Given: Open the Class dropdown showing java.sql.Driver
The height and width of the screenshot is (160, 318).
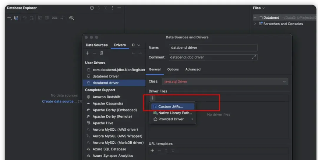Looking at the screenshot, I should click(225, 81).
